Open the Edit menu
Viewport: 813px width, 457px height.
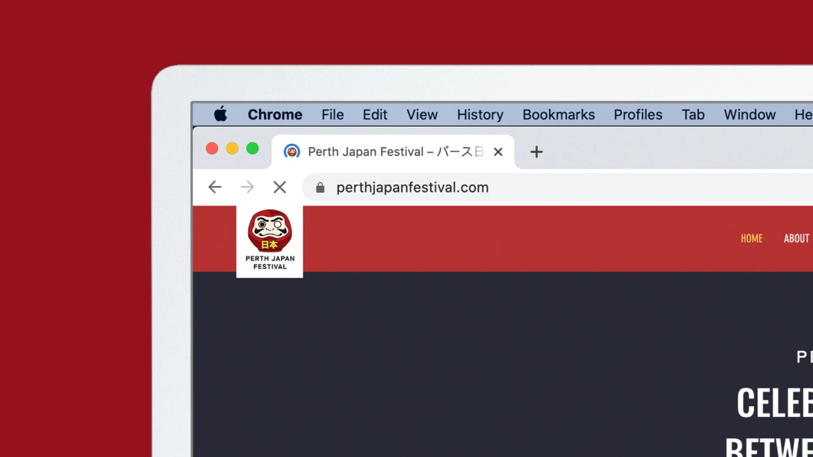[x=375, y=114]
